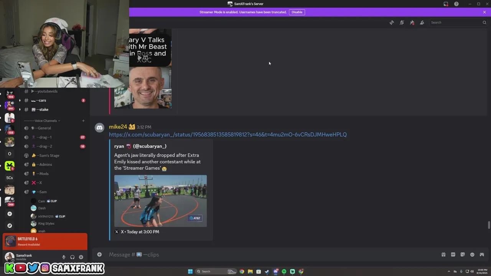
Task: Join the locked Admins voice channel
Action: click(x=54, y=164)
